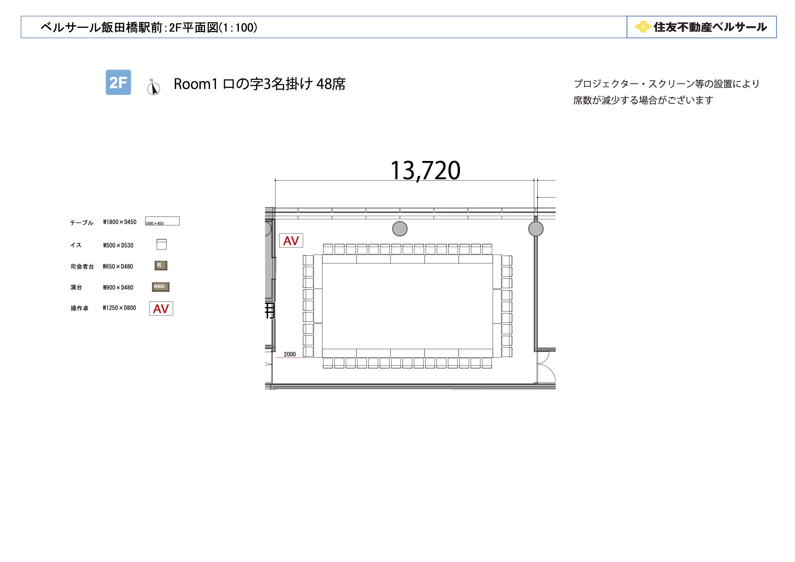Click the double door swing at bottom right
Screen dimensions: 795x562
[546, 367]
